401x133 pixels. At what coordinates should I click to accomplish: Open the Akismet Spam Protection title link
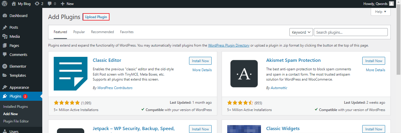pyautogui.click(x=293, y=60)
